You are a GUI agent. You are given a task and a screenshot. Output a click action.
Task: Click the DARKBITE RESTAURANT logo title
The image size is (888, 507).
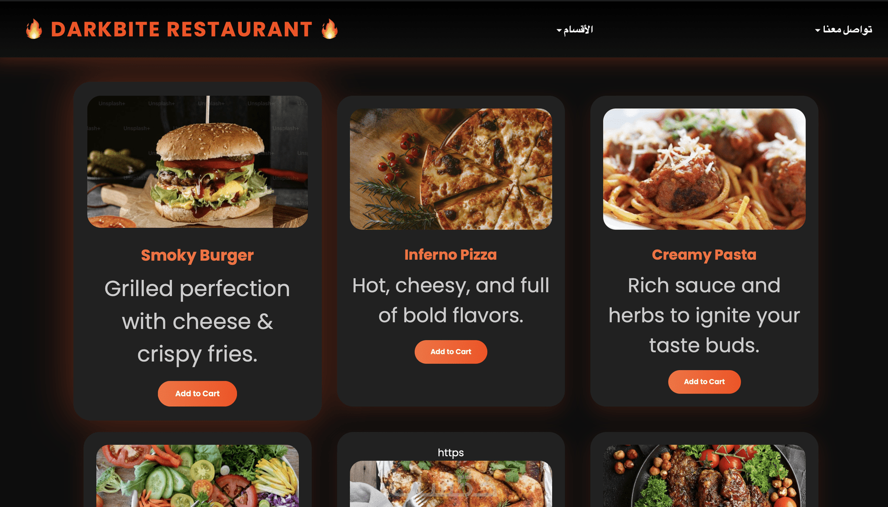click(182, 29)
